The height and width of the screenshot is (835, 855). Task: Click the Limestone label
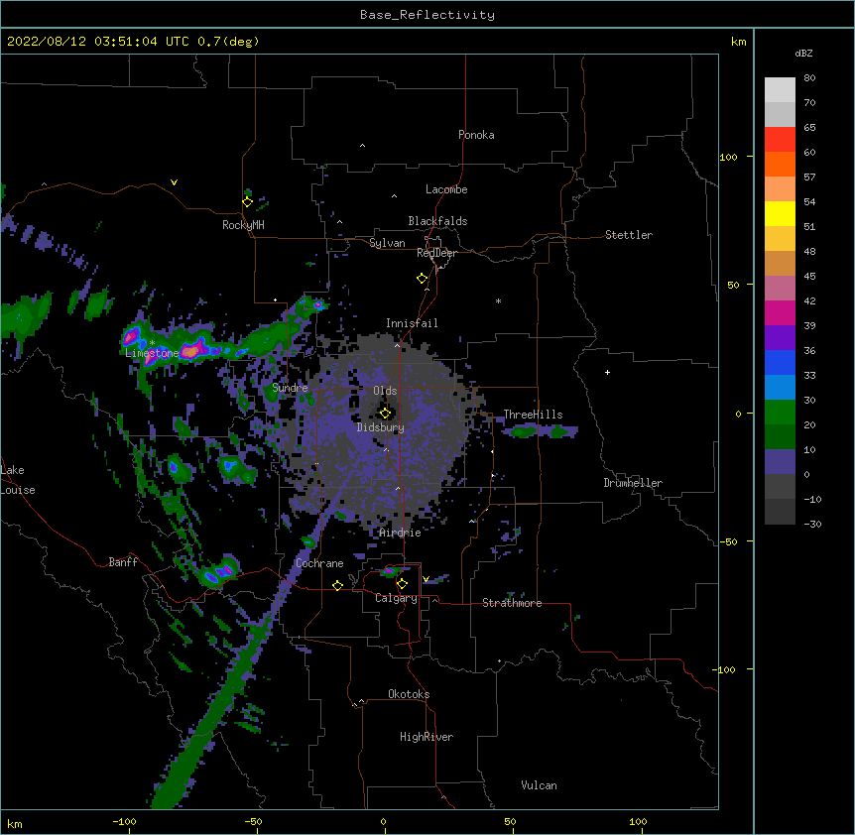(152, 353)
